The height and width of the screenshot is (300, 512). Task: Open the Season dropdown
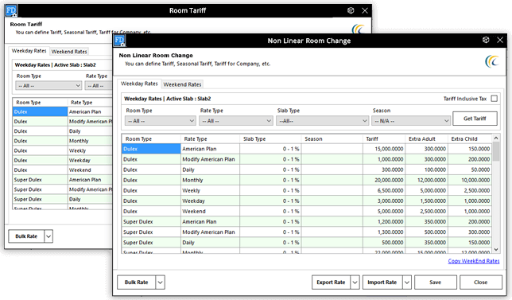(411, 121)
